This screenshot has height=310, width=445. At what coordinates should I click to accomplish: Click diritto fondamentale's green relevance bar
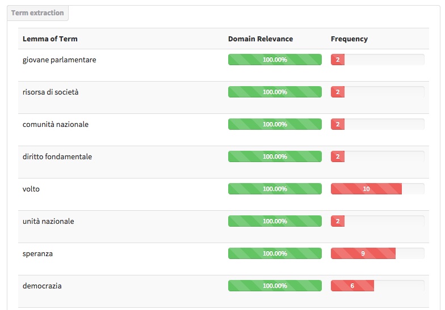point(275,156)
